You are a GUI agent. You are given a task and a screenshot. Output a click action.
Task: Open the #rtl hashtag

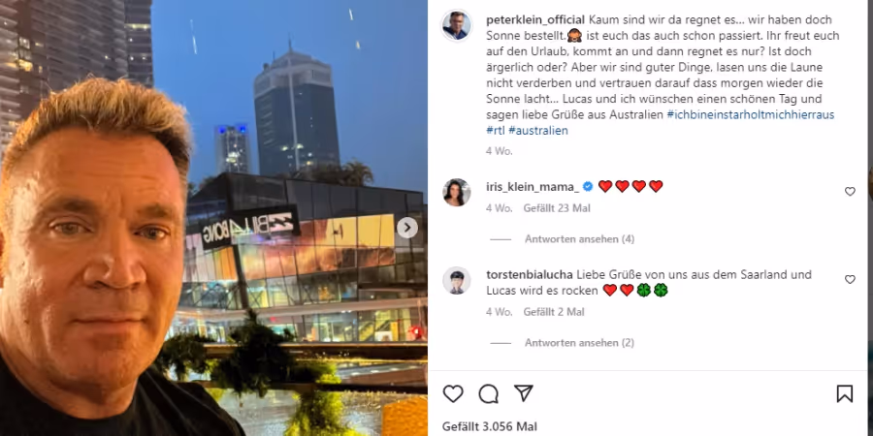coord(496,131)
